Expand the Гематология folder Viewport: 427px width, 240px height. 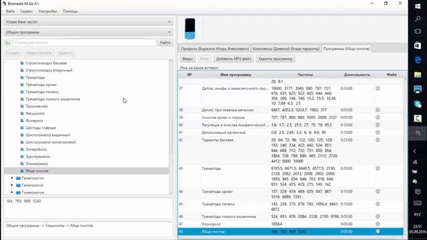pyautogui.click(x=12, y=178)
